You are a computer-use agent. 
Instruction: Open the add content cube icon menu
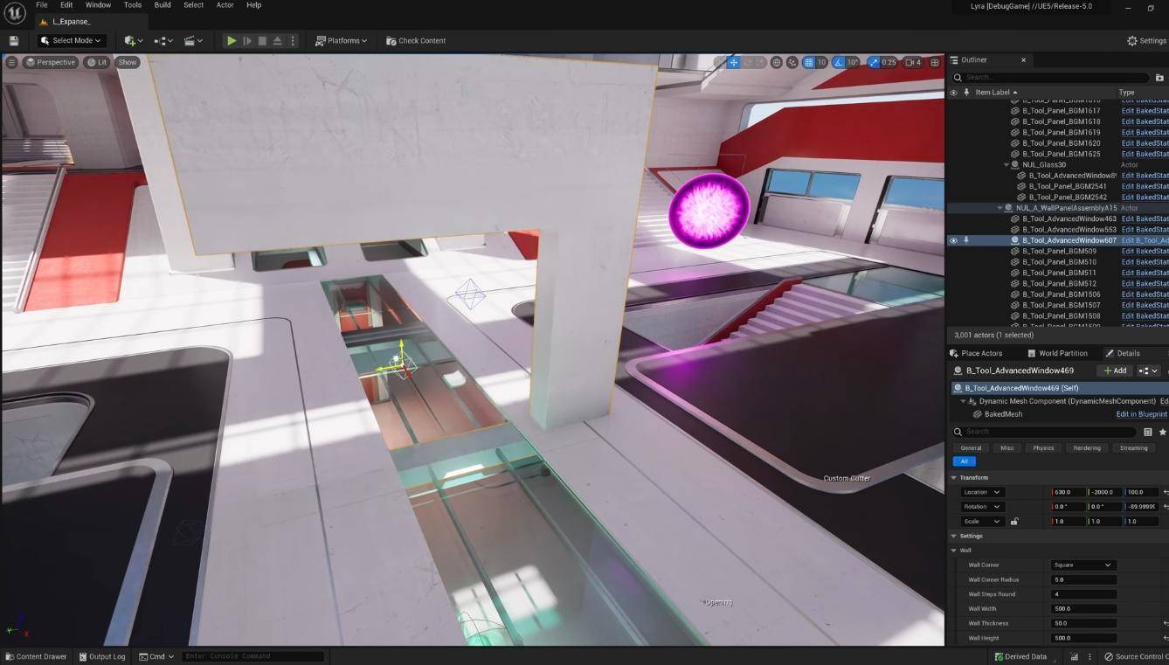coord(132,40)
